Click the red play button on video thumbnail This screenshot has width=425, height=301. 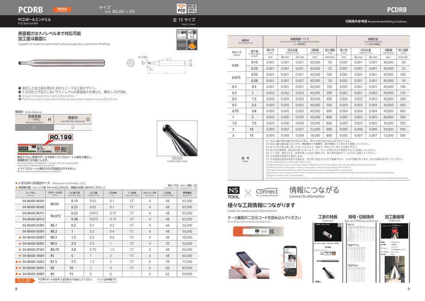pyautogui.click(x=394, y=231)
